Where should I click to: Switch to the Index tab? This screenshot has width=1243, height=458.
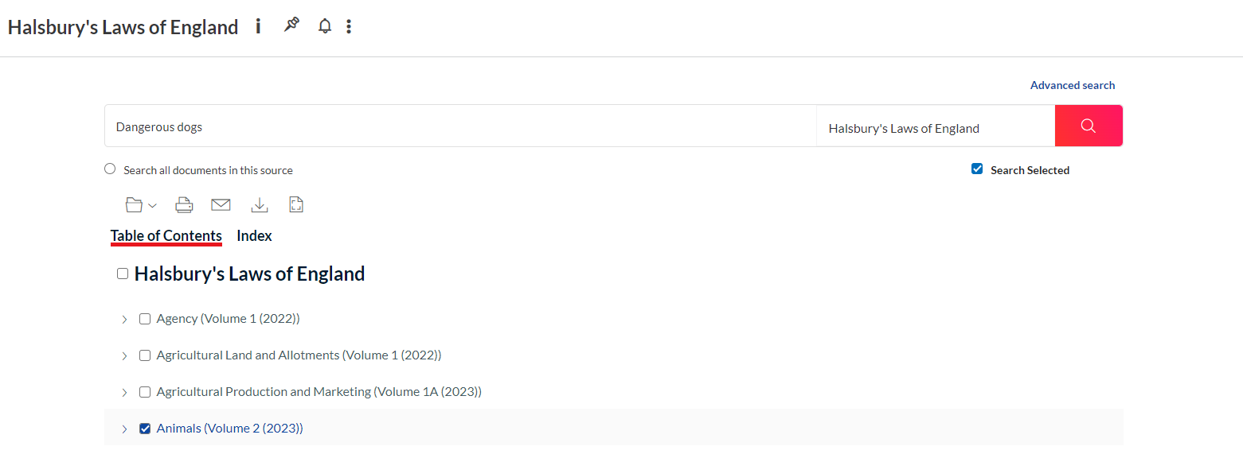[254, 236]
